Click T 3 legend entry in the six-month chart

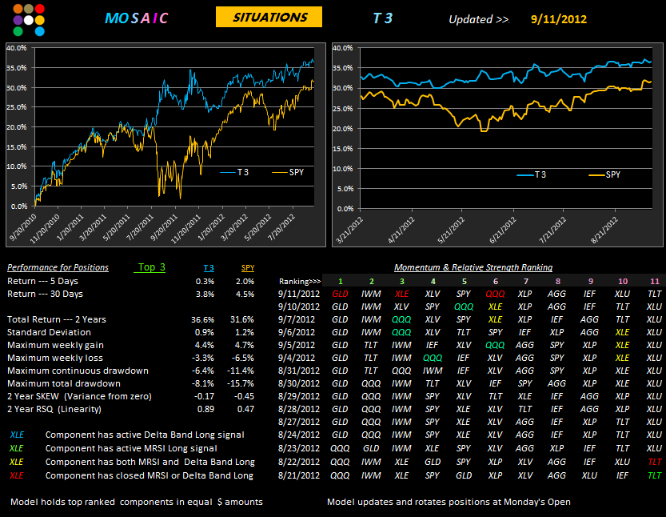click(x=532, y=174)
